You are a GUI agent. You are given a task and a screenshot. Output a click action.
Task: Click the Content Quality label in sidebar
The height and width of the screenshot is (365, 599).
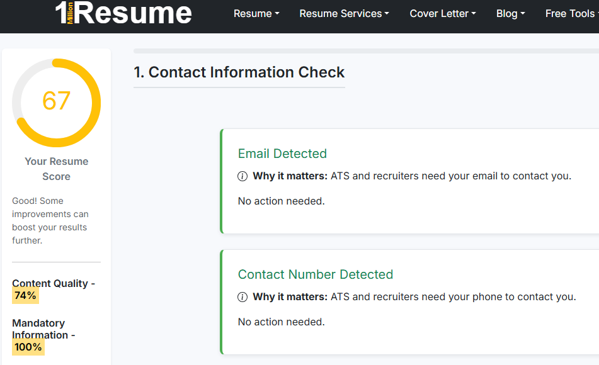coord(50,283)
